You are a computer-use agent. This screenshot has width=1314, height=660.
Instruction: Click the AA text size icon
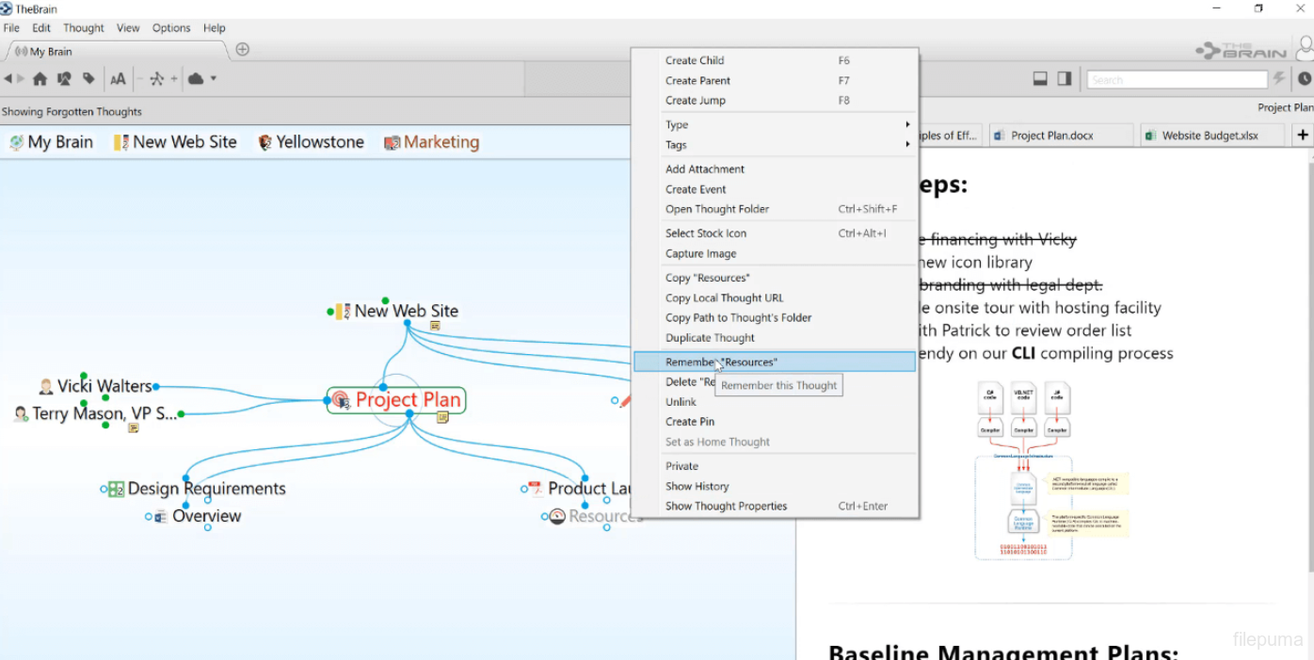pyautogui.click(x=118, y=79)
